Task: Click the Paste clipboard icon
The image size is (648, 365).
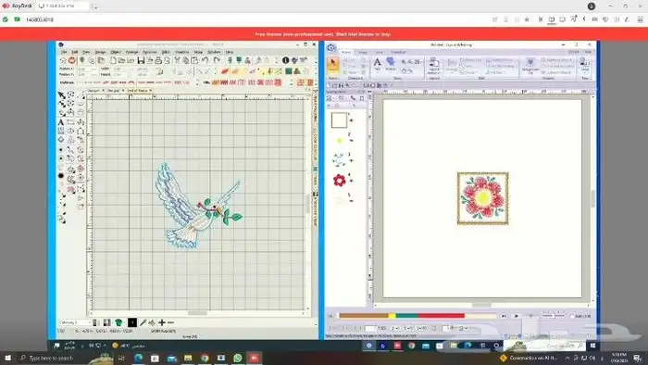Action: point(194,60)
